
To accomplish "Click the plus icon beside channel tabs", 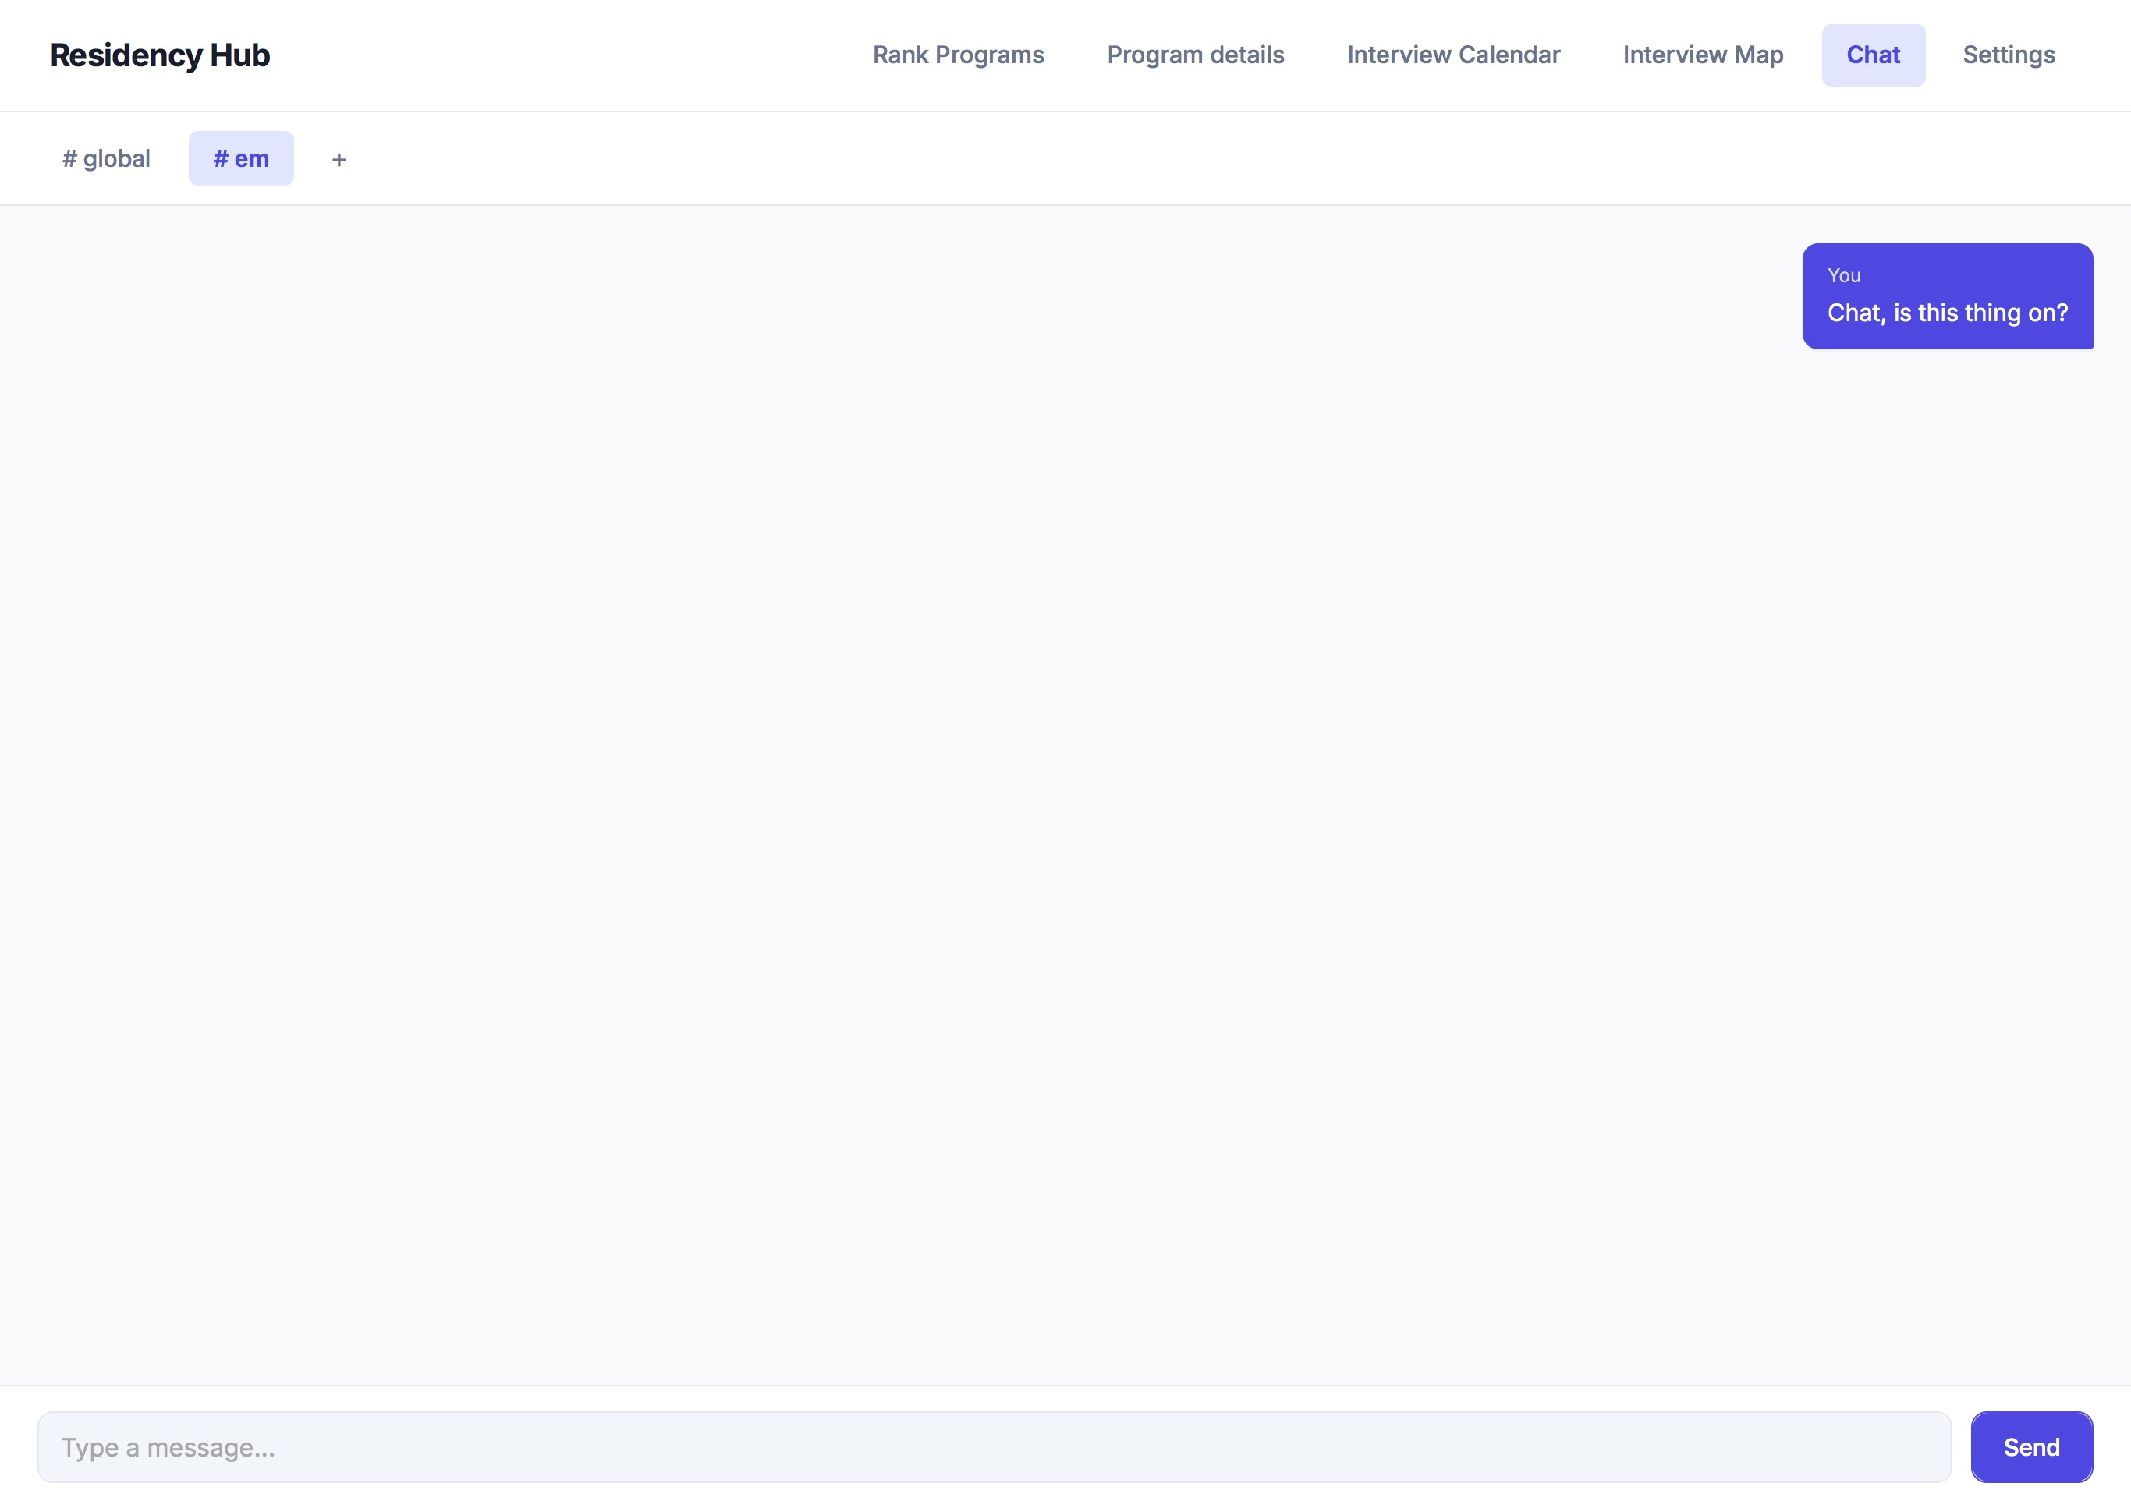I will [338, 159].
